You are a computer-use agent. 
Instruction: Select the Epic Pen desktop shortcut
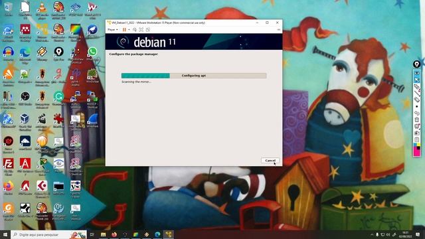point(58,54)
